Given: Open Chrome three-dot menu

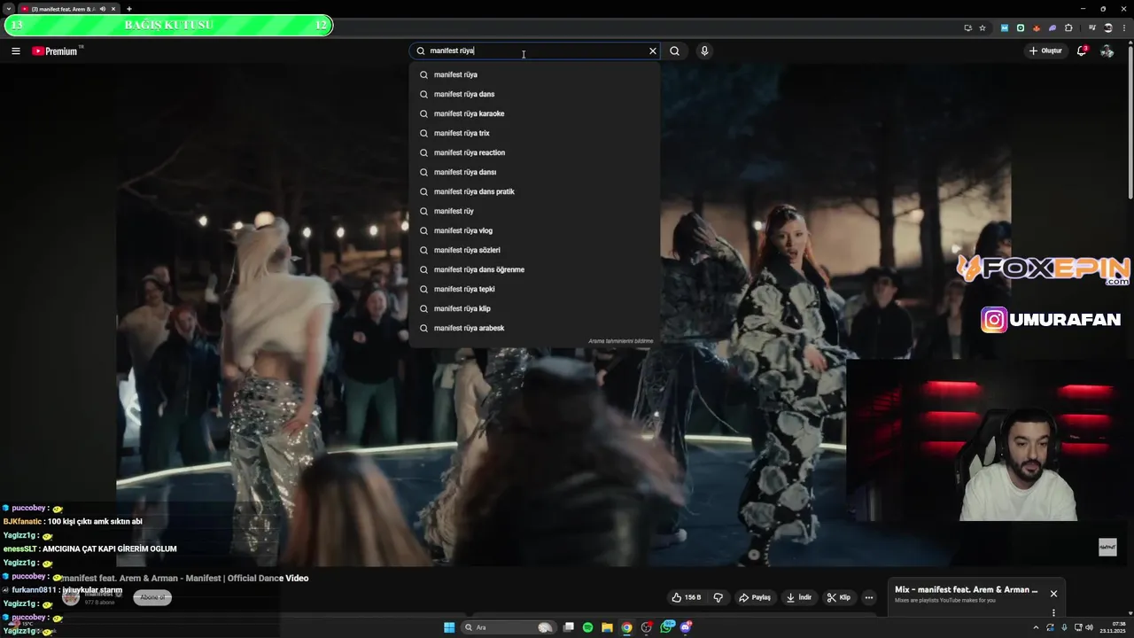Looking at the screenshot, I should [x=1123, y=27].
